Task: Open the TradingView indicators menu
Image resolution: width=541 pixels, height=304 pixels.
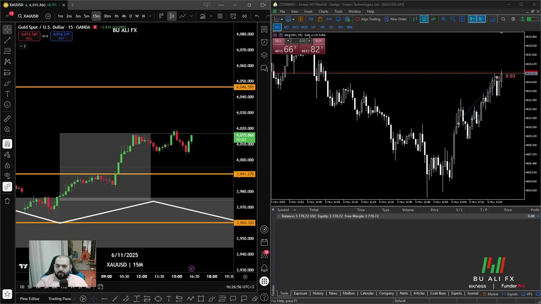Action: tap(203, 16)
